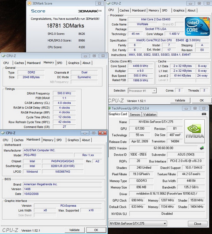
Task: Click the P5Q-PRO model field
Action: (48, 155)
